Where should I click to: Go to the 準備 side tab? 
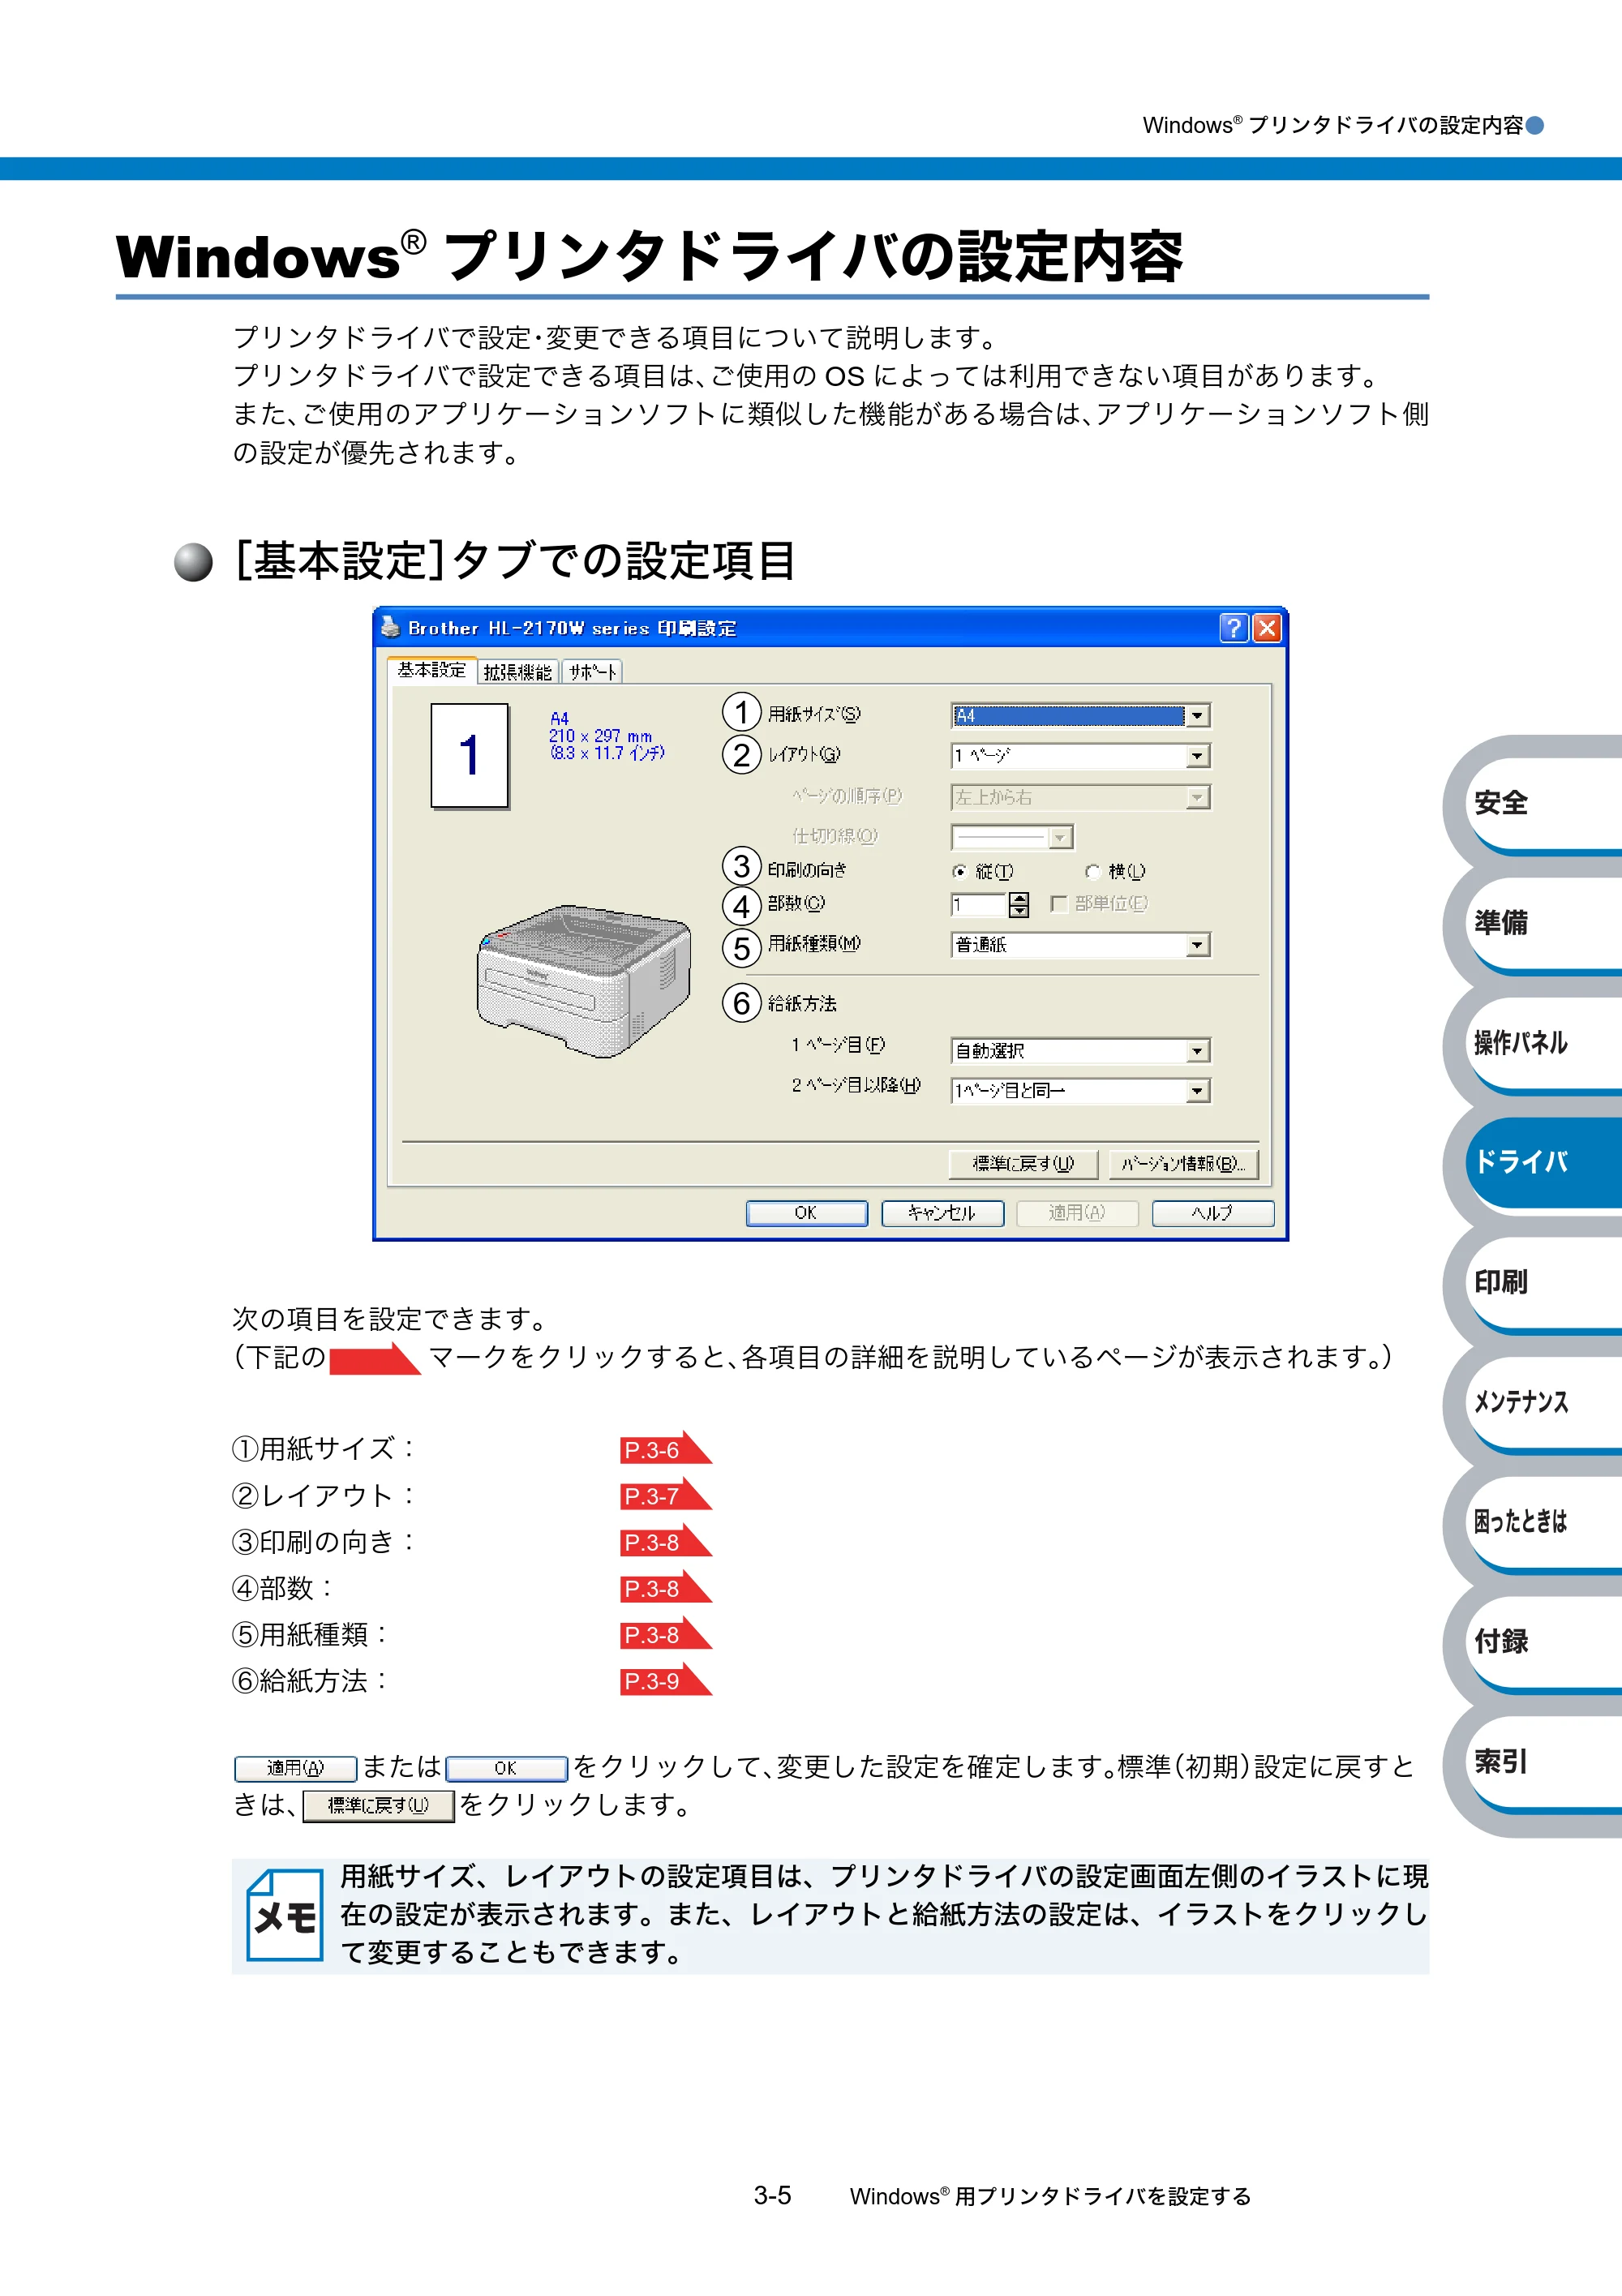click(1542, 923)
